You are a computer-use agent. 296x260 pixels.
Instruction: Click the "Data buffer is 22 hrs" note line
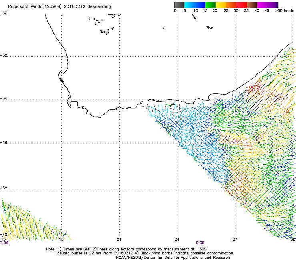(145, 253)
